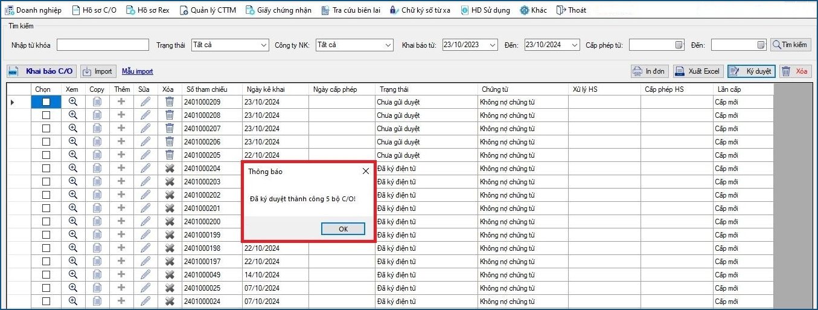Click the Thêm plus icon for 2401000024

[121, 301]
